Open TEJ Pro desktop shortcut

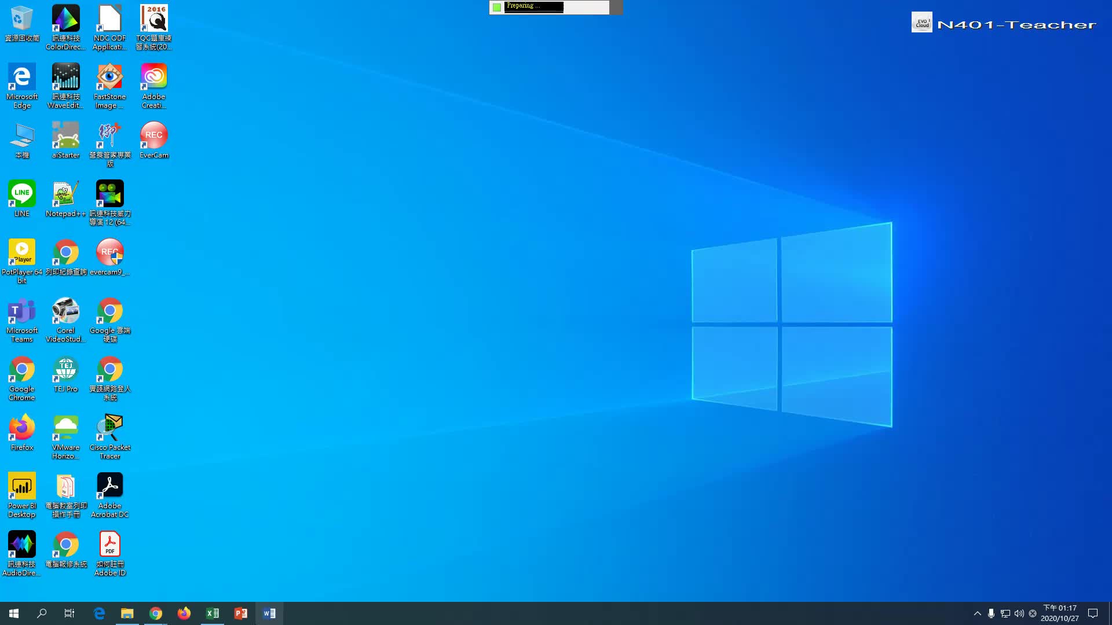[65, 374]
